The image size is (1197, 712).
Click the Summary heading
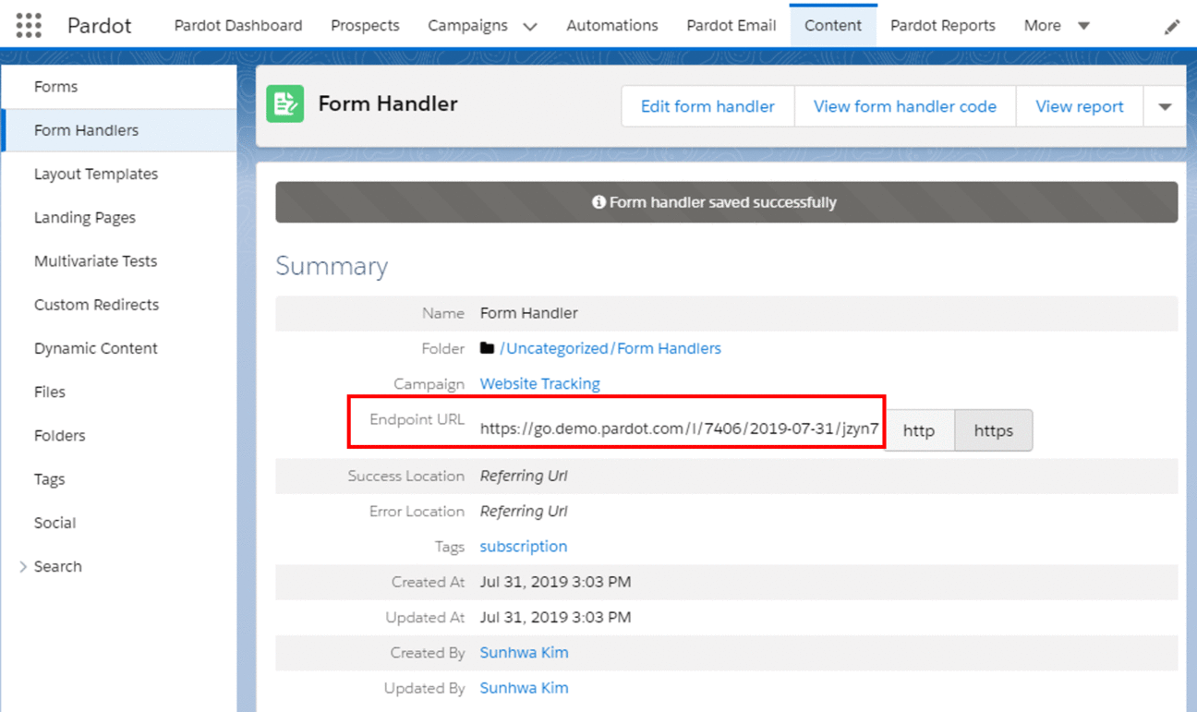coord(332,266)
